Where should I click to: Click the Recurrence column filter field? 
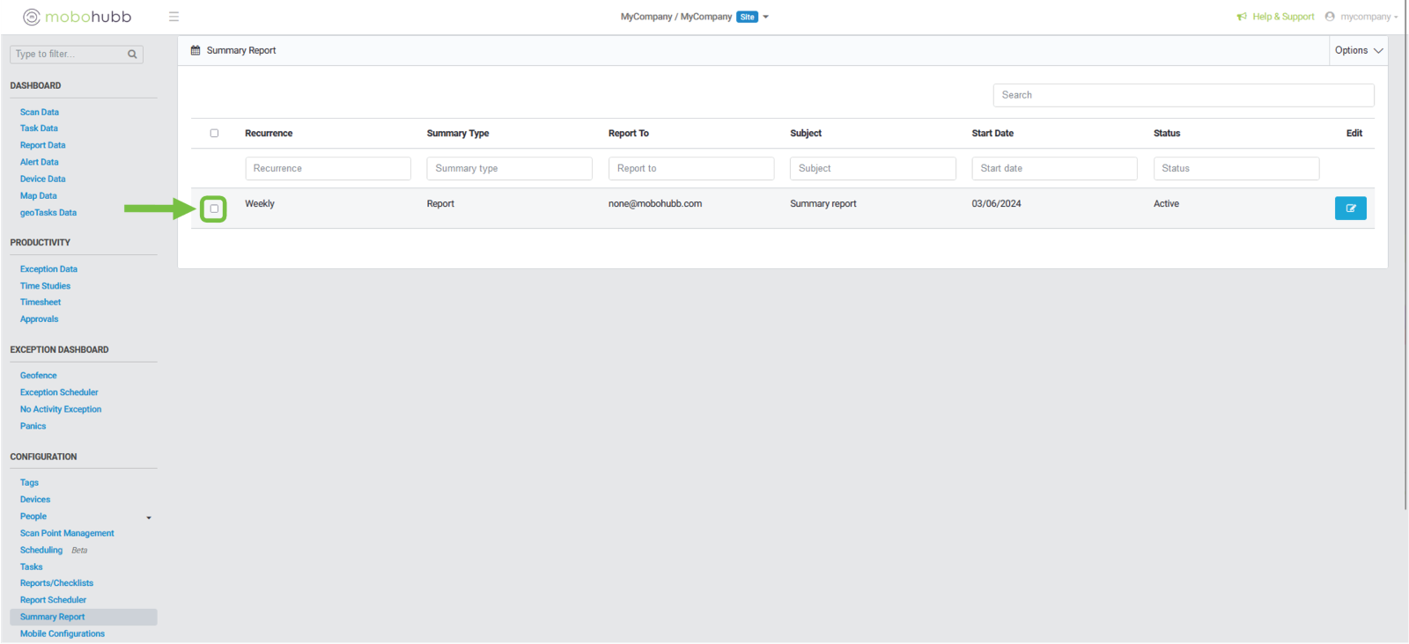pos(328,168)
